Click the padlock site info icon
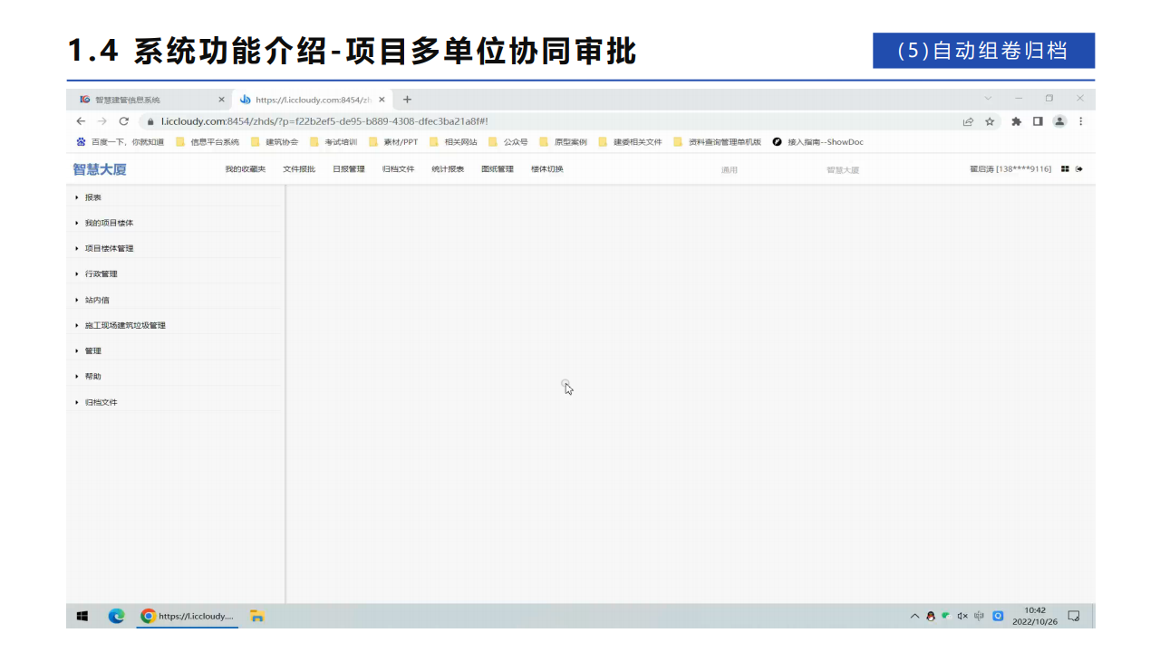Screen dimensions: 1160x652 pos(151,121)
